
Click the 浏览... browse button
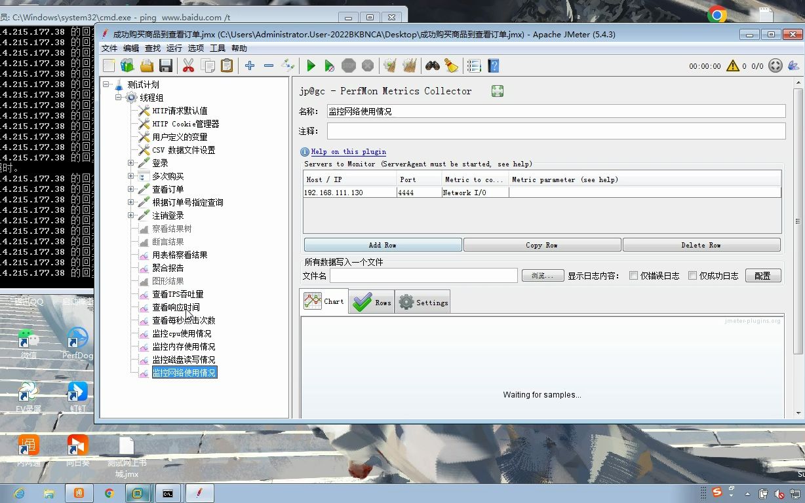coord(543,276)
